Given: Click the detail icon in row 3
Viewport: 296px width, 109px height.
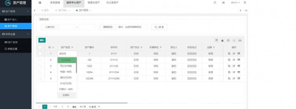Looking at the screenshot, I should [239, 66].
